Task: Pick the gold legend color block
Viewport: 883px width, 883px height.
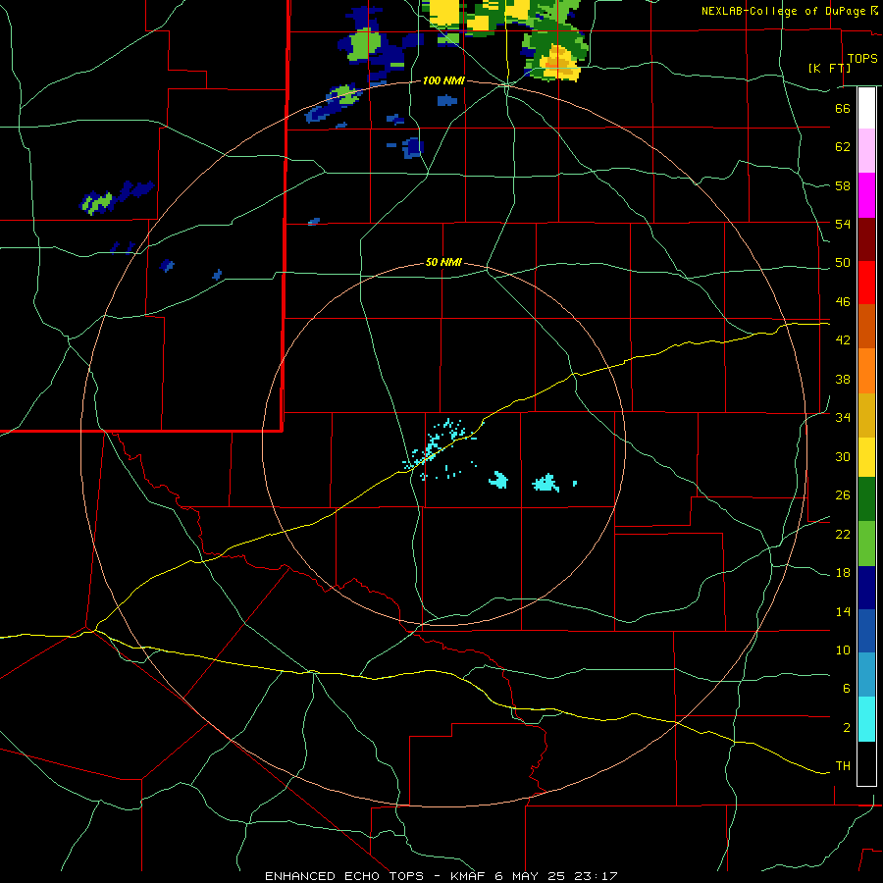Action: [x=866, y=415]
